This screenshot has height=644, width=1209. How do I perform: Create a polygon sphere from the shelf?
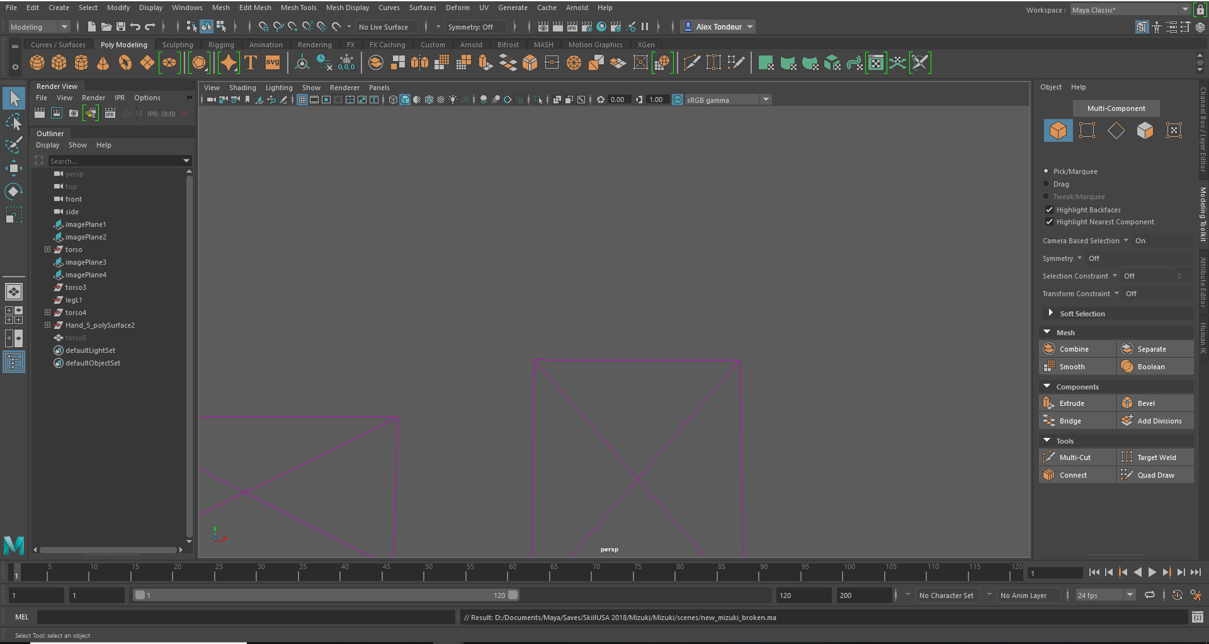coord(37,62)
